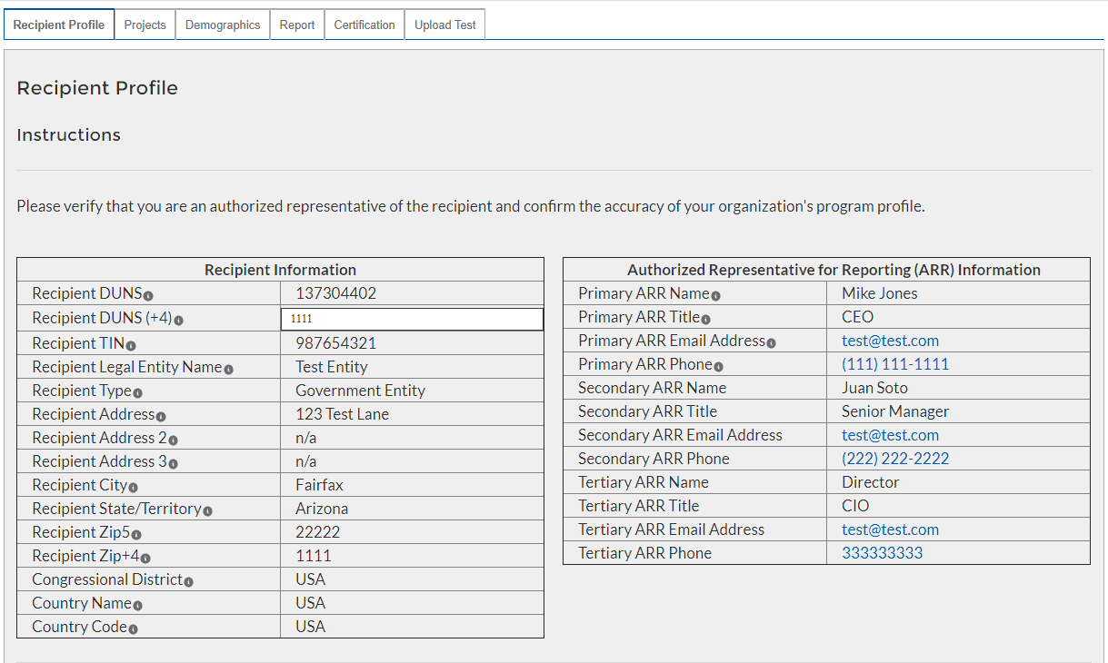Click the Primary ARR email test@test.com link
This screenshot has height=663, width=1108.
pos(890,341)
